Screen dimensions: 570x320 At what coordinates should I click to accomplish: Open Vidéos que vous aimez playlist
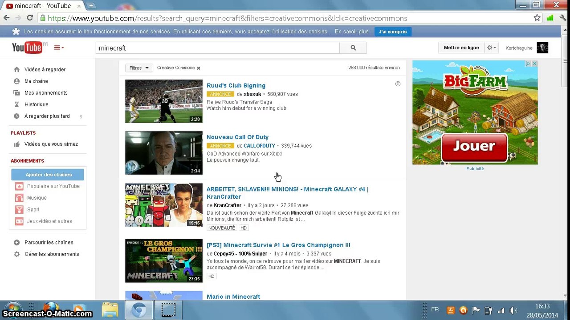51,144
